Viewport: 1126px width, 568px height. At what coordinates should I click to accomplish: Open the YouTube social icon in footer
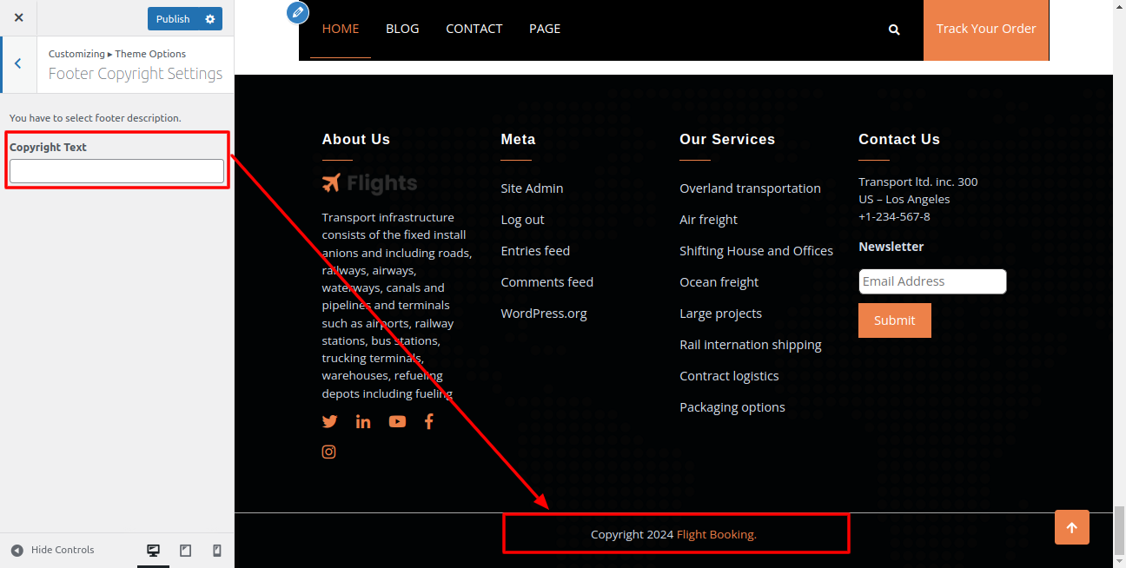point(397,422)
